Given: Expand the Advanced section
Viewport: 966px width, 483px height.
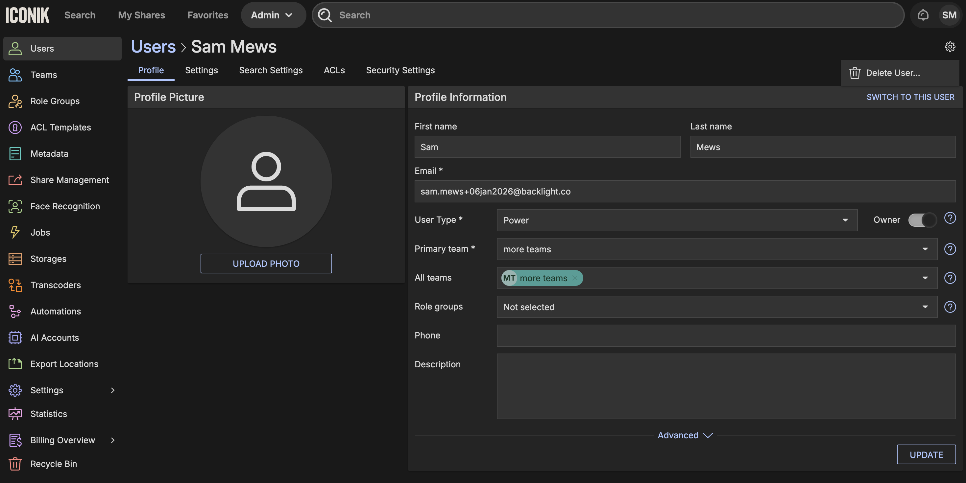Looking at the screenshot, I should pos(685,435).
